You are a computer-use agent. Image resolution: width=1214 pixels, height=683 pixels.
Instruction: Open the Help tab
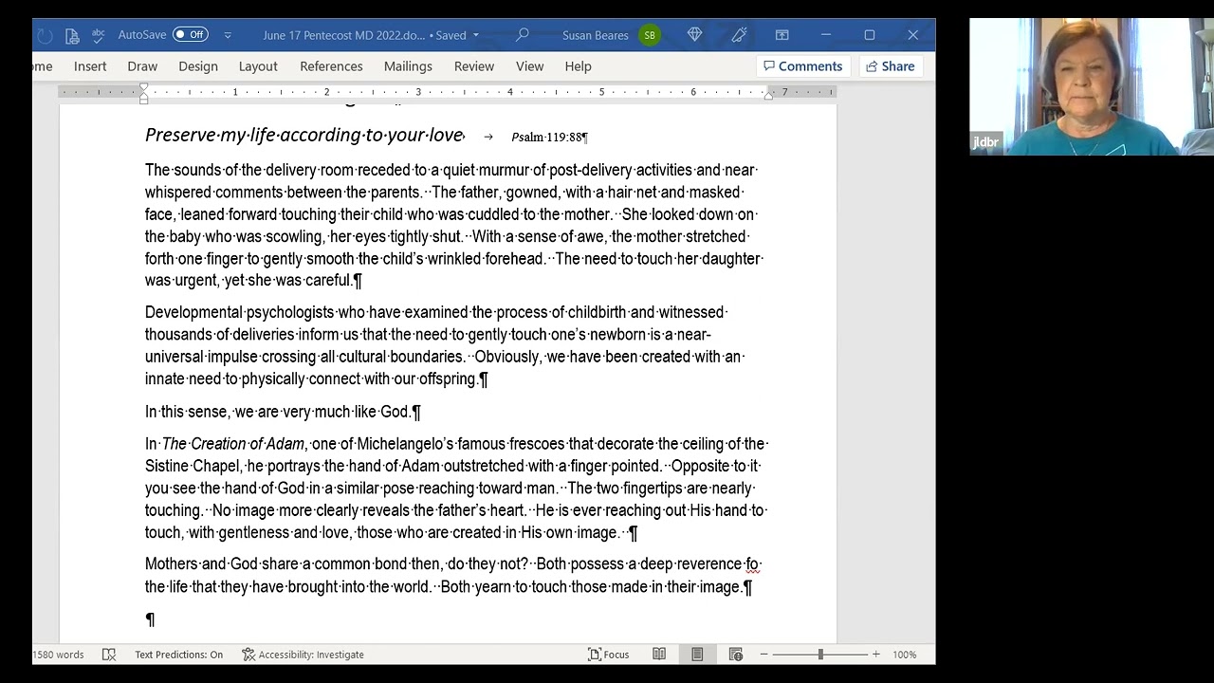(578, 66)
